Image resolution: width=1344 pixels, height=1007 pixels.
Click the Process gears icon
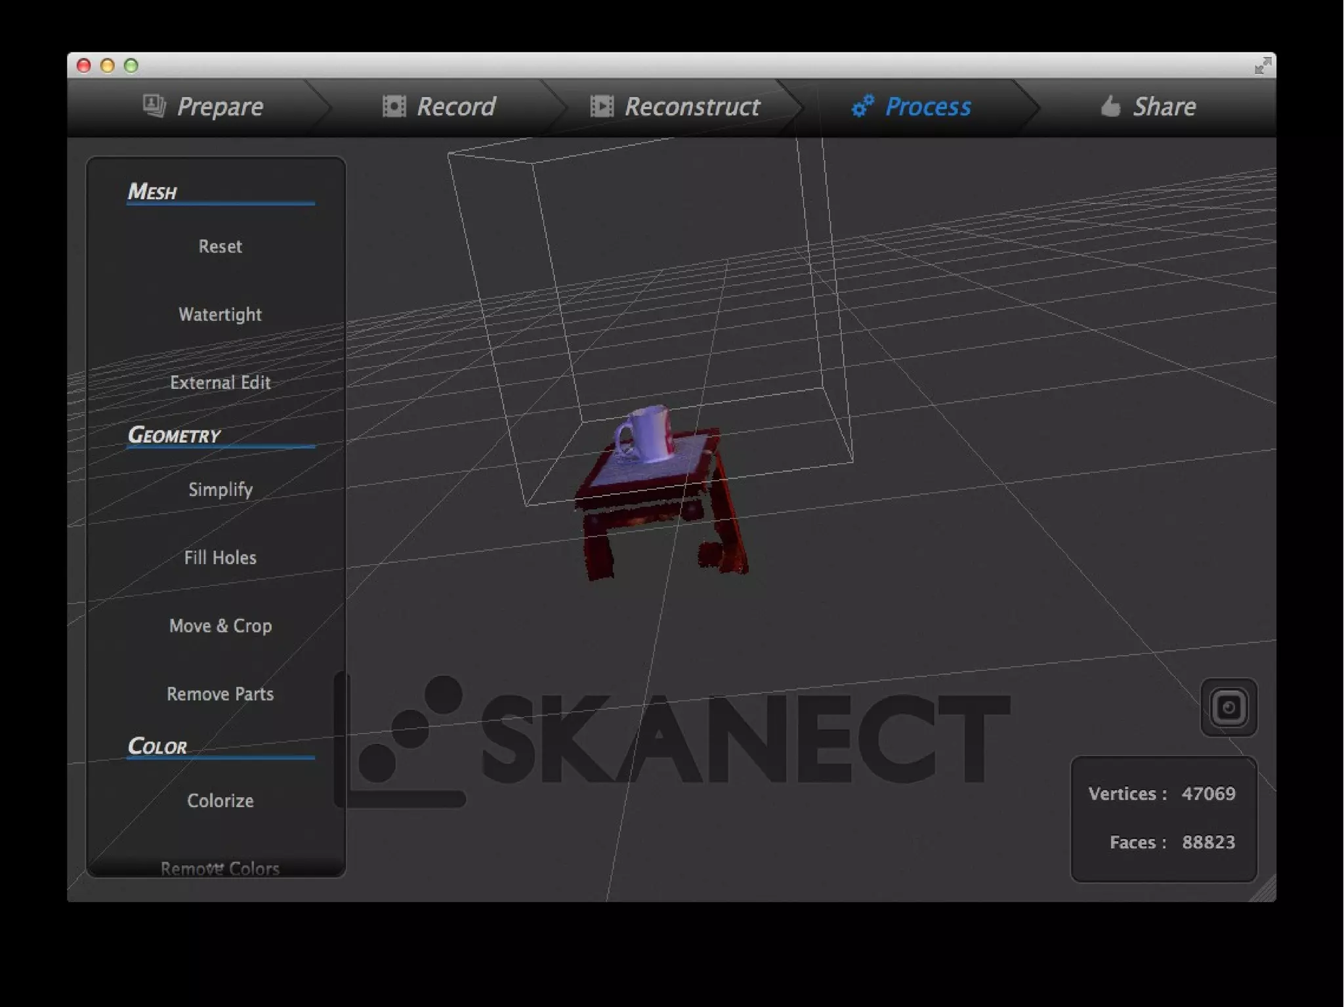[862, 106]
